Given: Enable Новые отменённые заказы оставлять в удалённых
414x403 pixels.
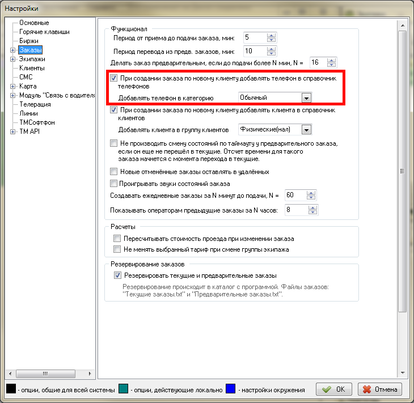Looking at the screenshot, I should pos(114,172).
